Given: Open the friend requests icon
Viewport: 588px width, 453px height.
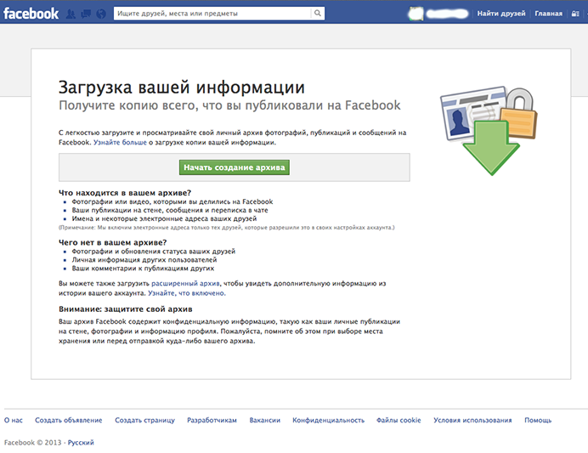Looking at the screenshot, I should [72, 14].
